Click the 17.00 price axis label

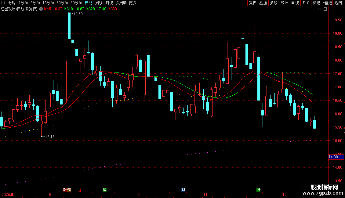click(337, 87)
